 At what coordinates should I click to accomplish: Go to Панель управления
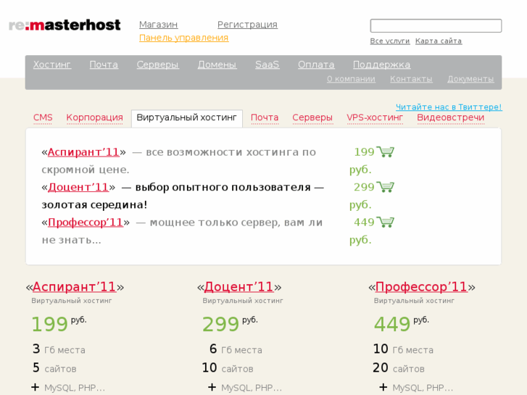tap(184, 38)
